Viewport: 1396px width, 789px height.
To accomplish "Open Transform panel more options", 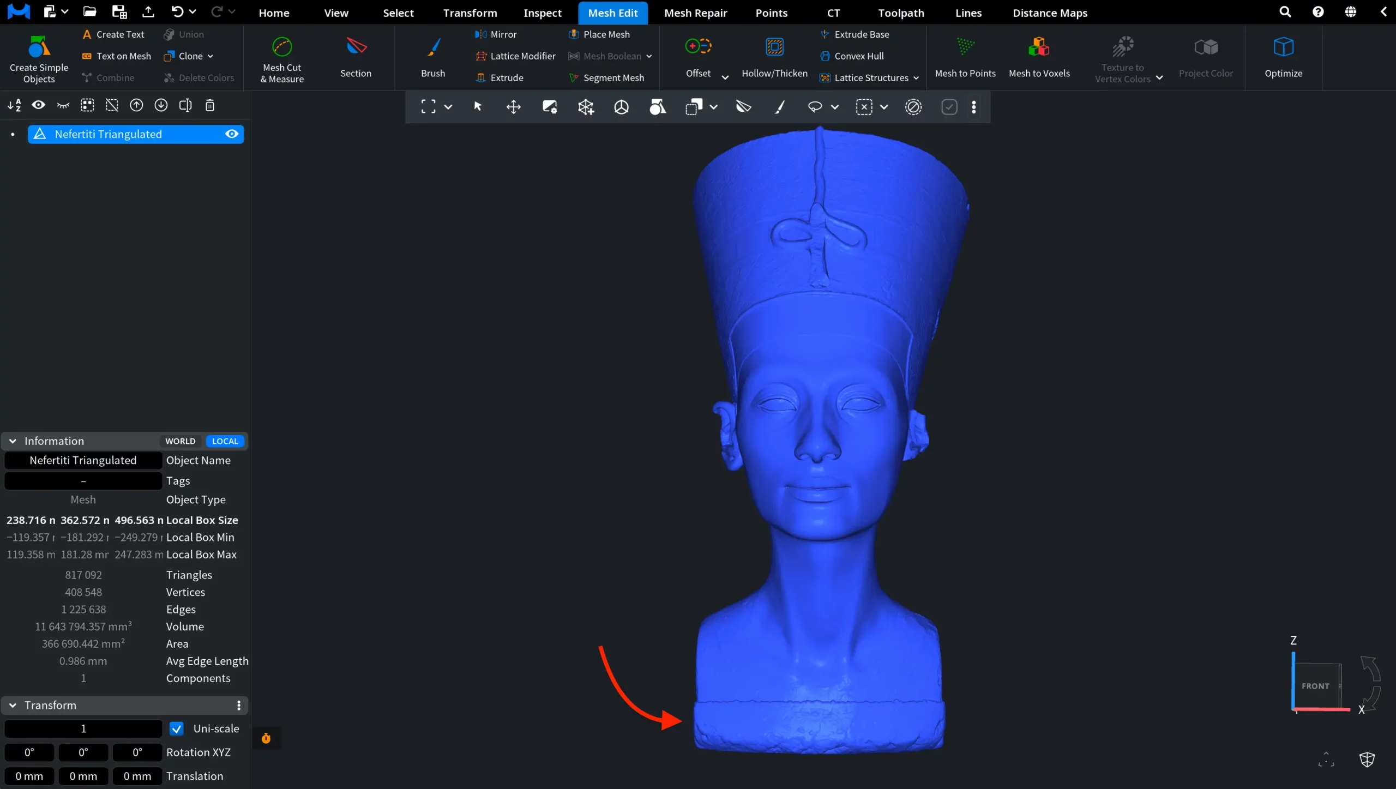I will [239, 706].
